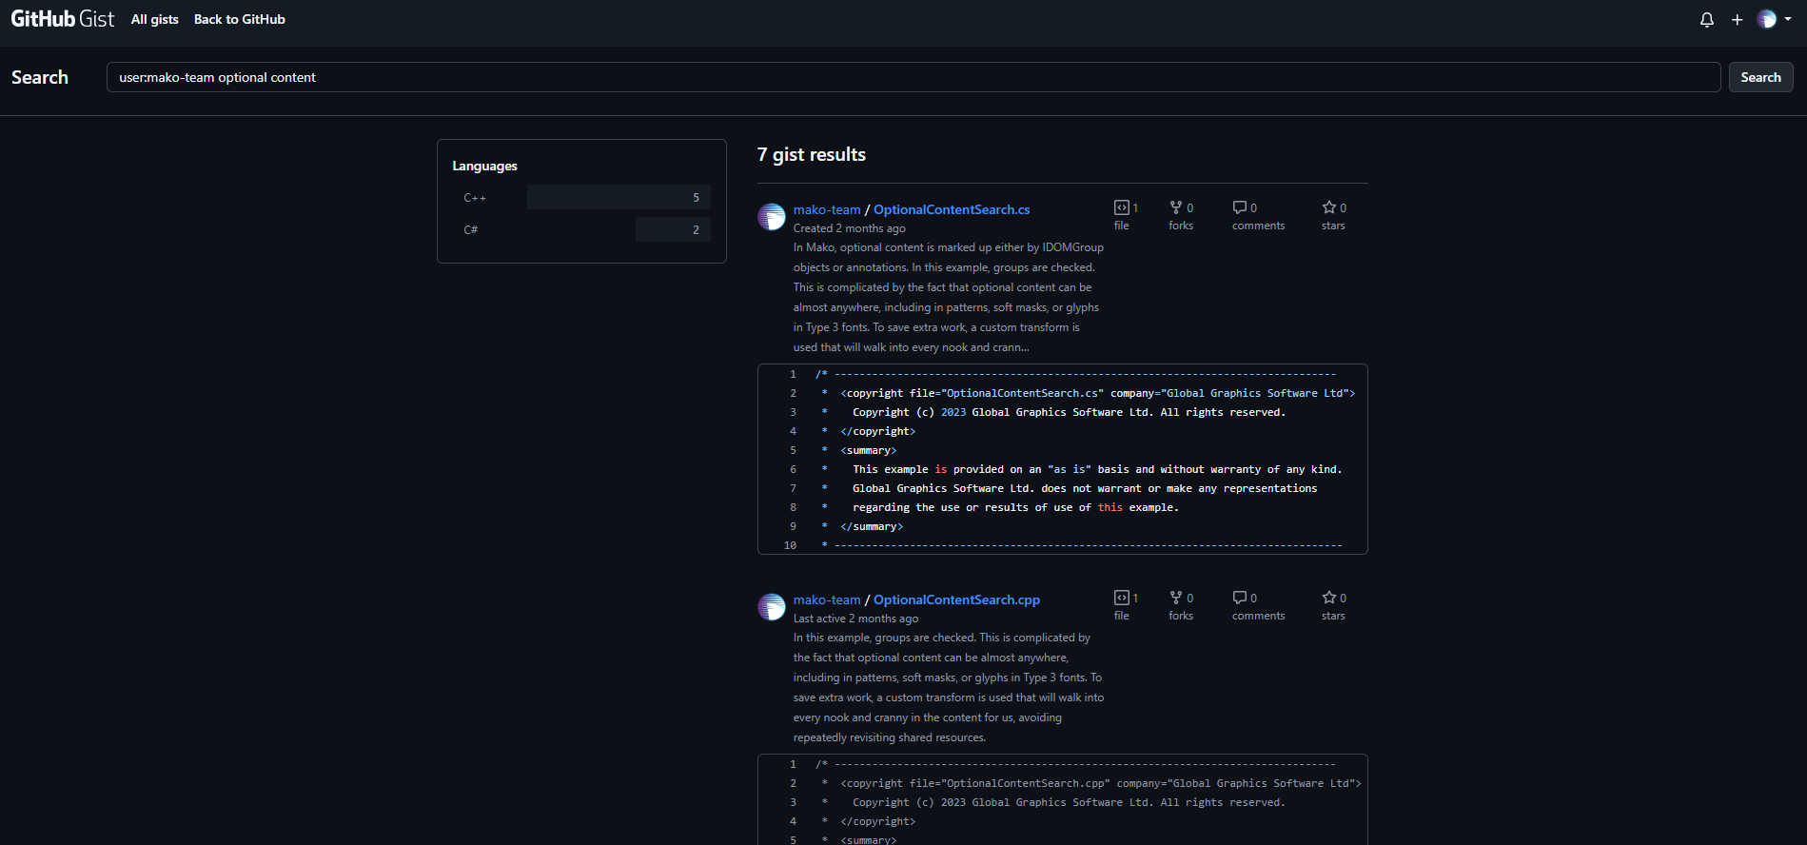
Task: Click the plus icon to create gist
Action: point(1737,20)
